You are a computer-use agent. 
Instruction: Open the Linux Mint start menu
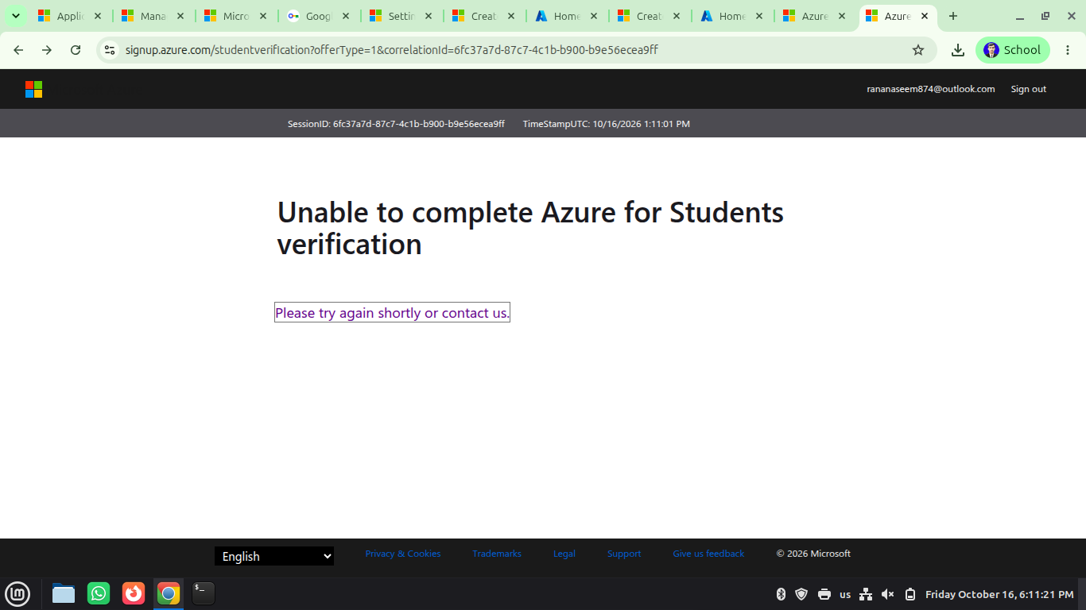pyautogui.click(x=17, y=593)
